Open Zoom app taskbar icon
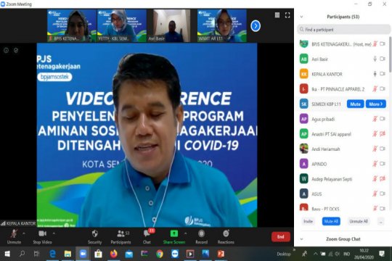Screen dimensions: 392x261 point(83,254)
